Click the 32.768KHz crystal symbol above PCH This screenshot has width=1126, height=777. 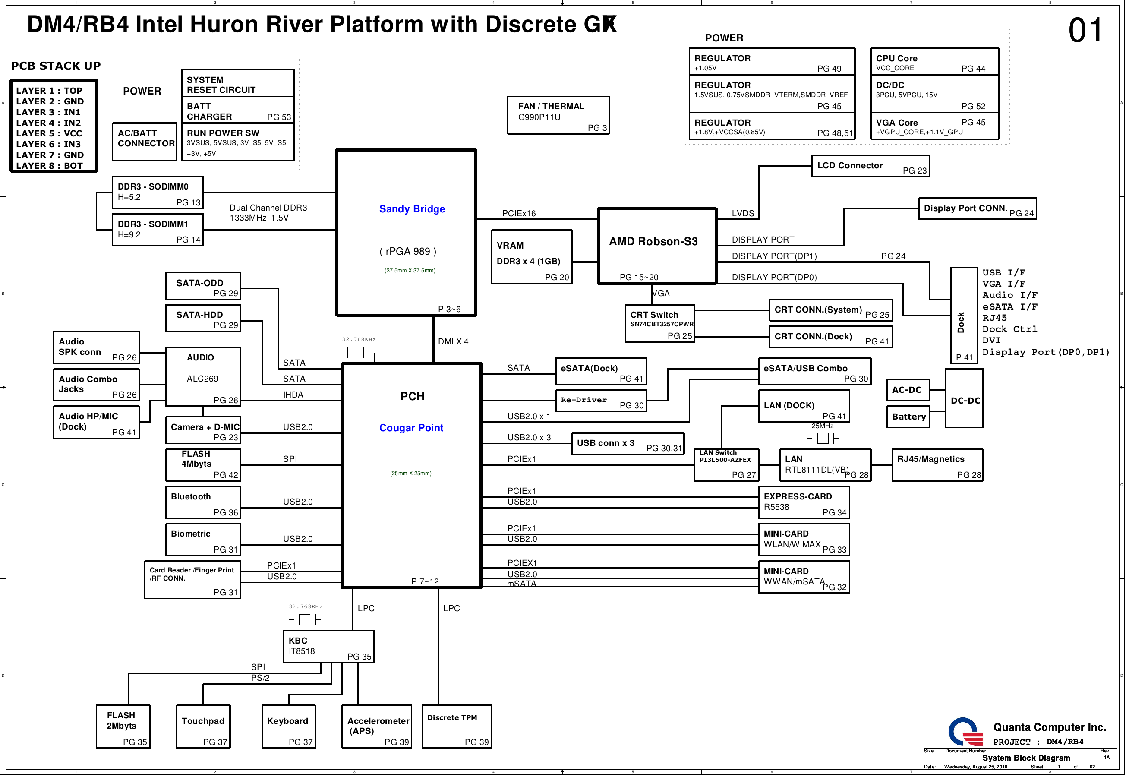click(x=358, y=354)
